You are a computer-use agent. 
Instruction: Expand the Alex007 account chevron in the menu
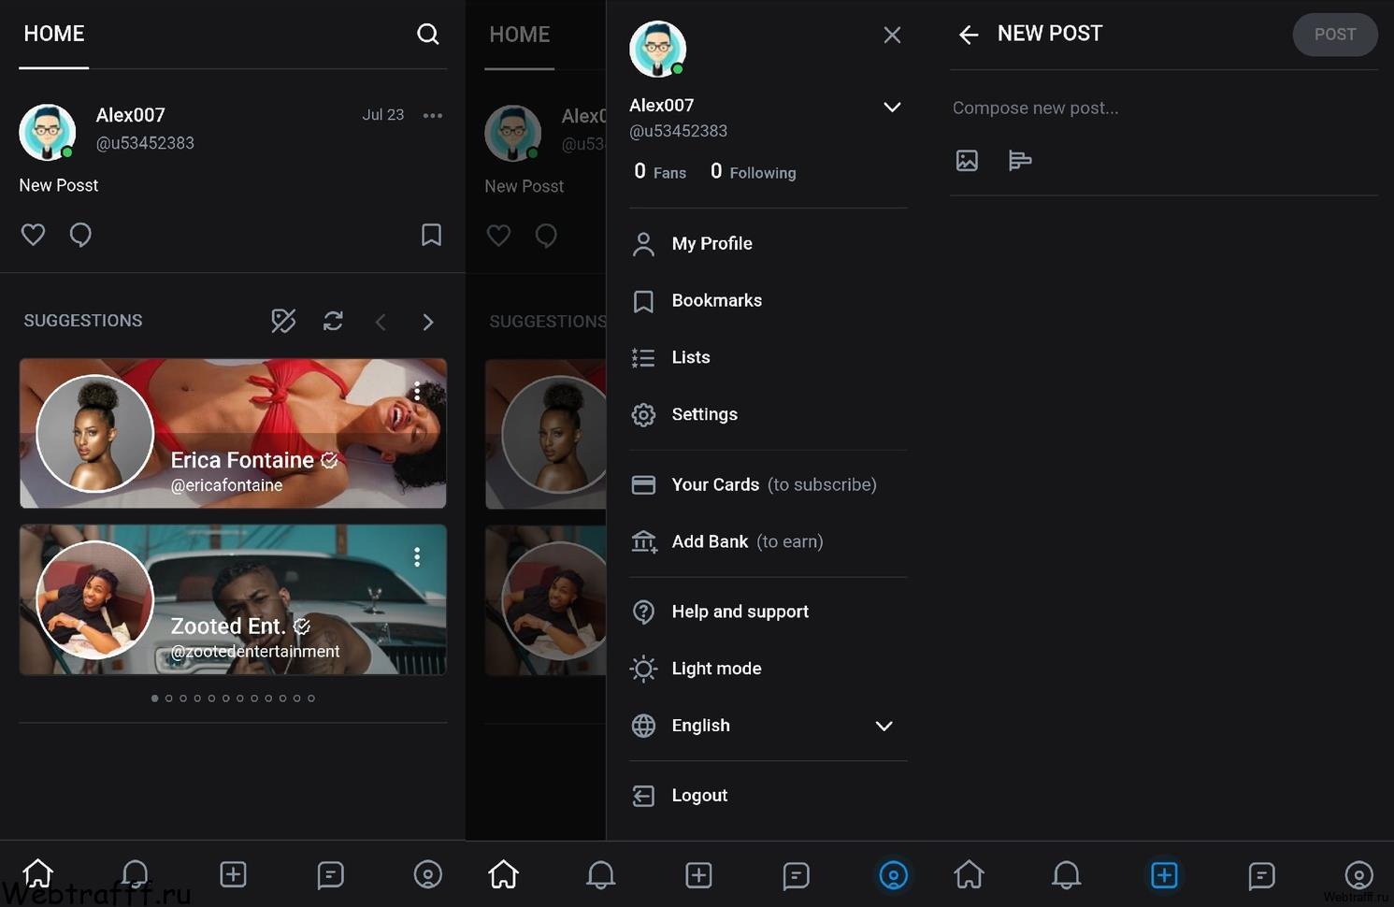892,107
